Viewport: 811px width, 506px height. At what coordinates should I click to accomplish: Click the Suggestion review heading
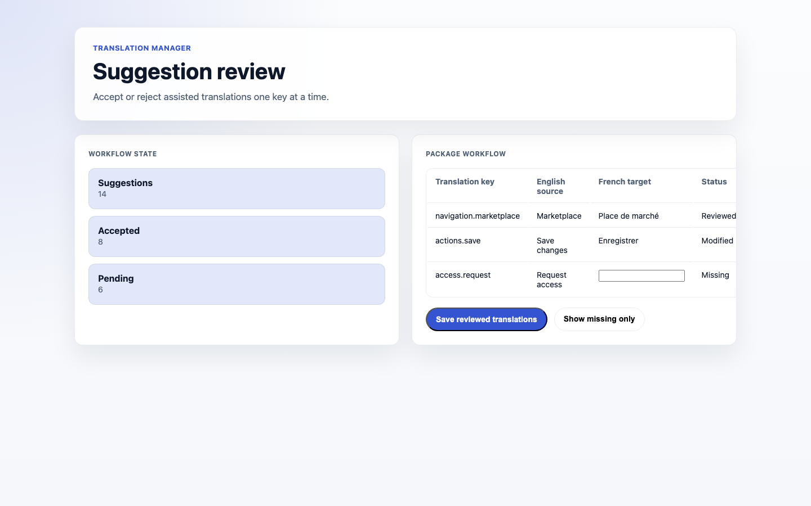pos(189,71)
